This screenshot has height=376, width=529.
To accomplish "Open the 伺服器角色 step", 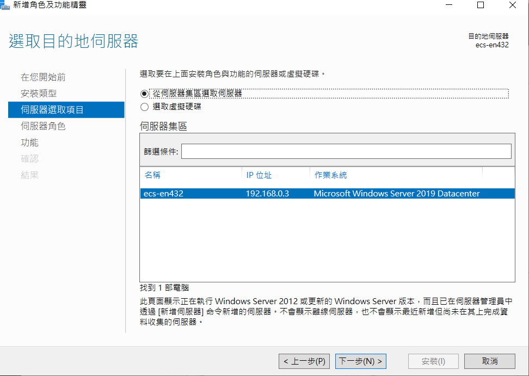I will pos(43,126).
